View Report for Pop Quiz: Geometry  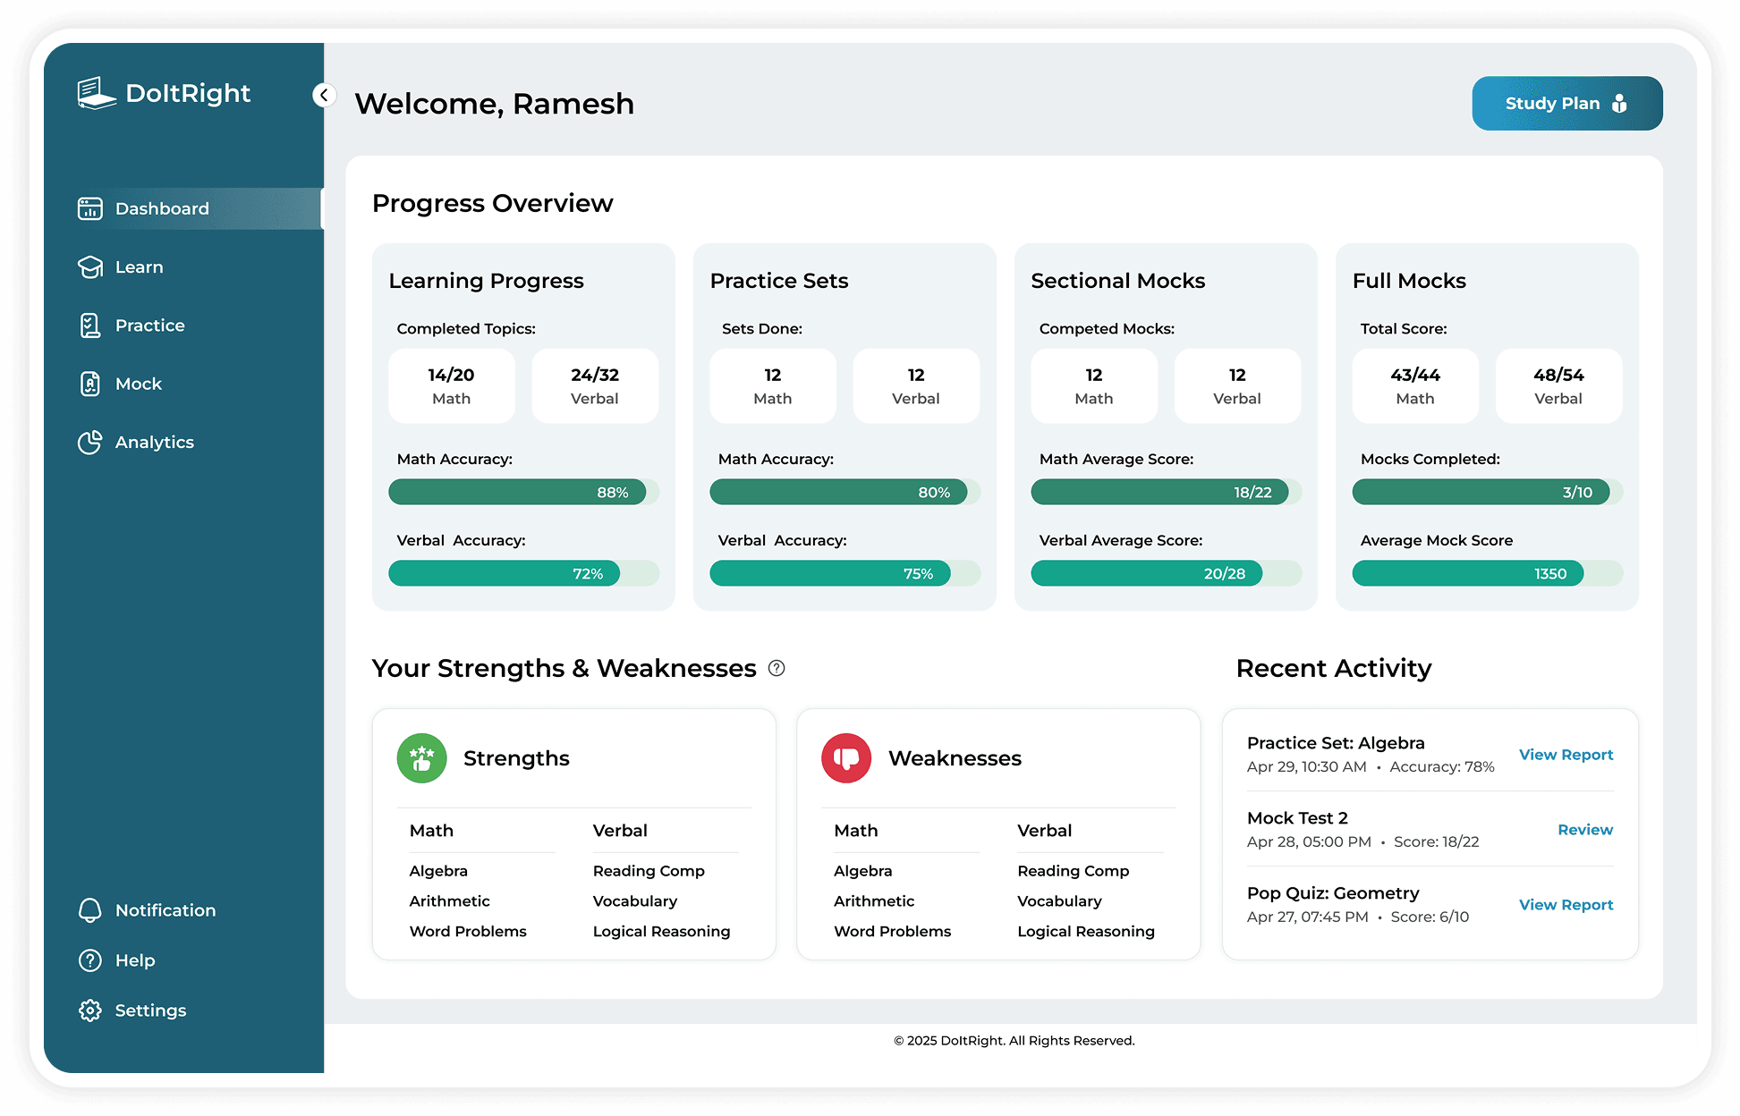pos(1566,905)
